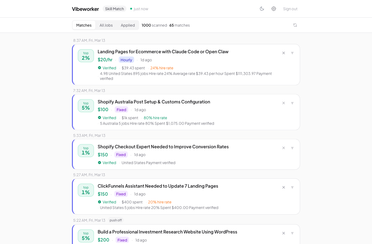Screen dimensions: 372x244
Task: Click the Skill Match badge
Action: click(114, 9)
